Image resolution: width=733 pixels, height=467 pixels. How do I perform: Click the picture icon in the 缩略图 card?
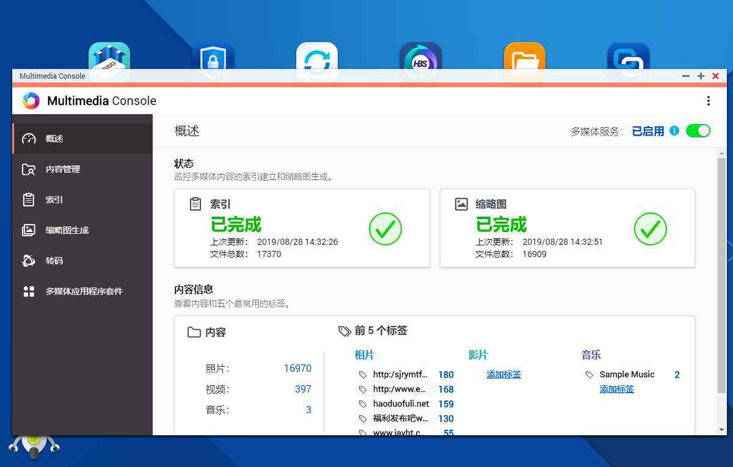click(x=462, y=204)
